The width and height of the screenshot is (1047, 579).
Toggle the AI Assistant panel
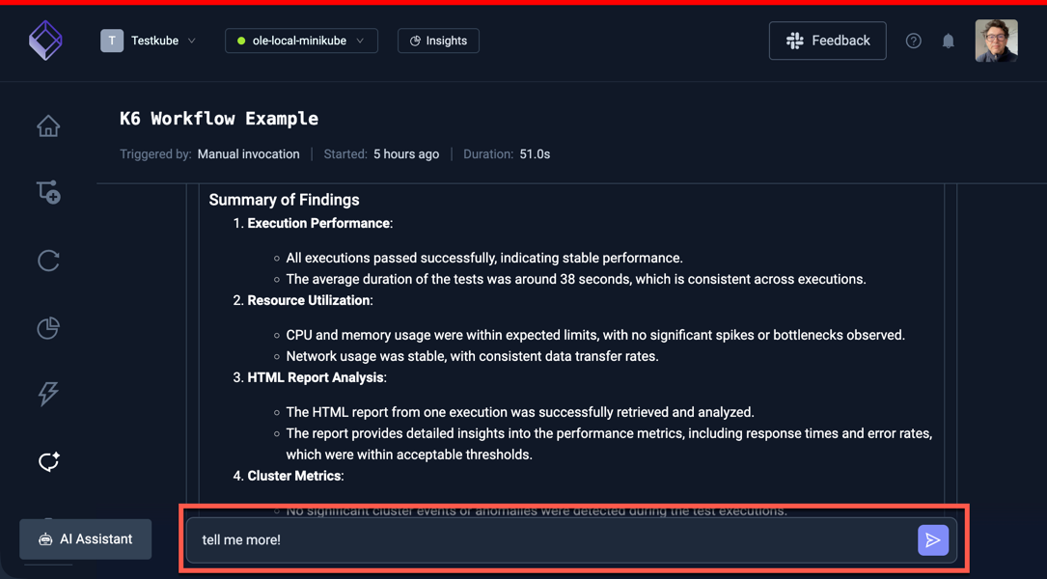click(x=85, y=539)
